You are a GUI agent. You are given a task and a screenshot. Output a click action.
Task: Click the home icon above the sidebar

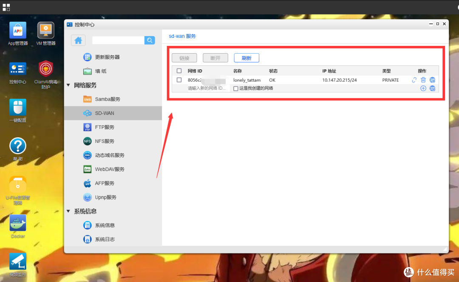coord(79,40)
